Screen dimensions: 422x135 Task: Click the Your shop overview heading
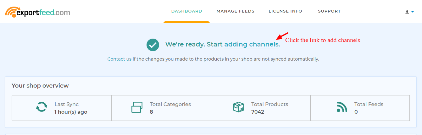pyautogui.click(x=40, y=86)
